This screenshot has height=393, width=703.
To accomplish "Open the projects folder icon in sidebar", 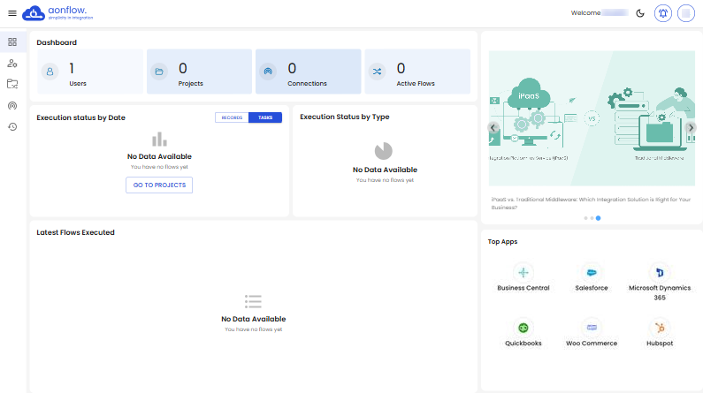I will tap(12, 84).
